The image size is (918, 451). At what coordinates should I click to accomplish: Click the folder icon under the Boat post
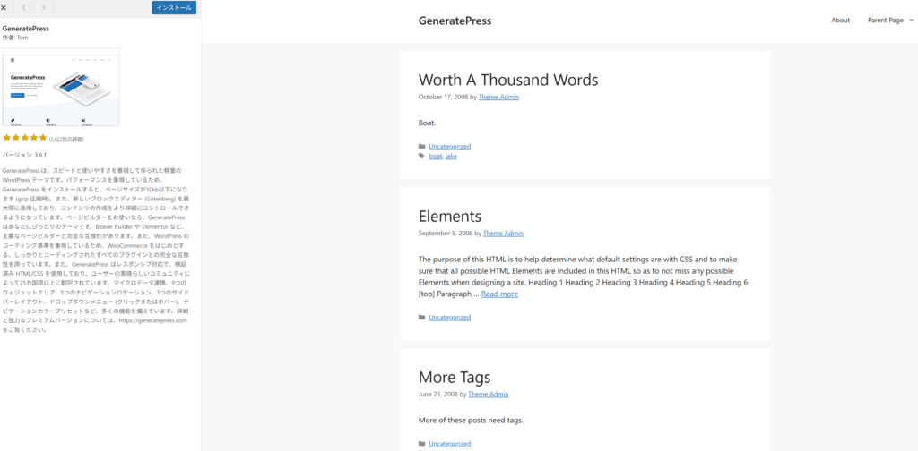pos(422,146)
